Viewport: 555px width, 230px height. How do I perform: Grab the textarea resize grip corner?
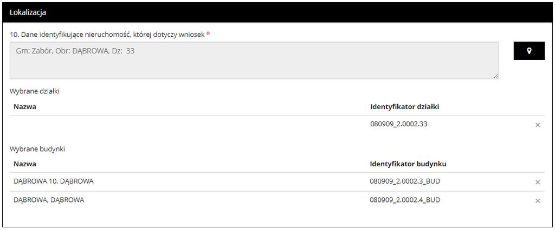[x=496, y=76]
